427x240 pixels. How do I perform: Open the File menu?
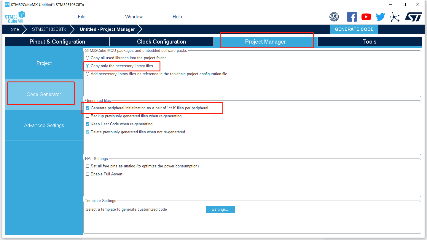82,17
